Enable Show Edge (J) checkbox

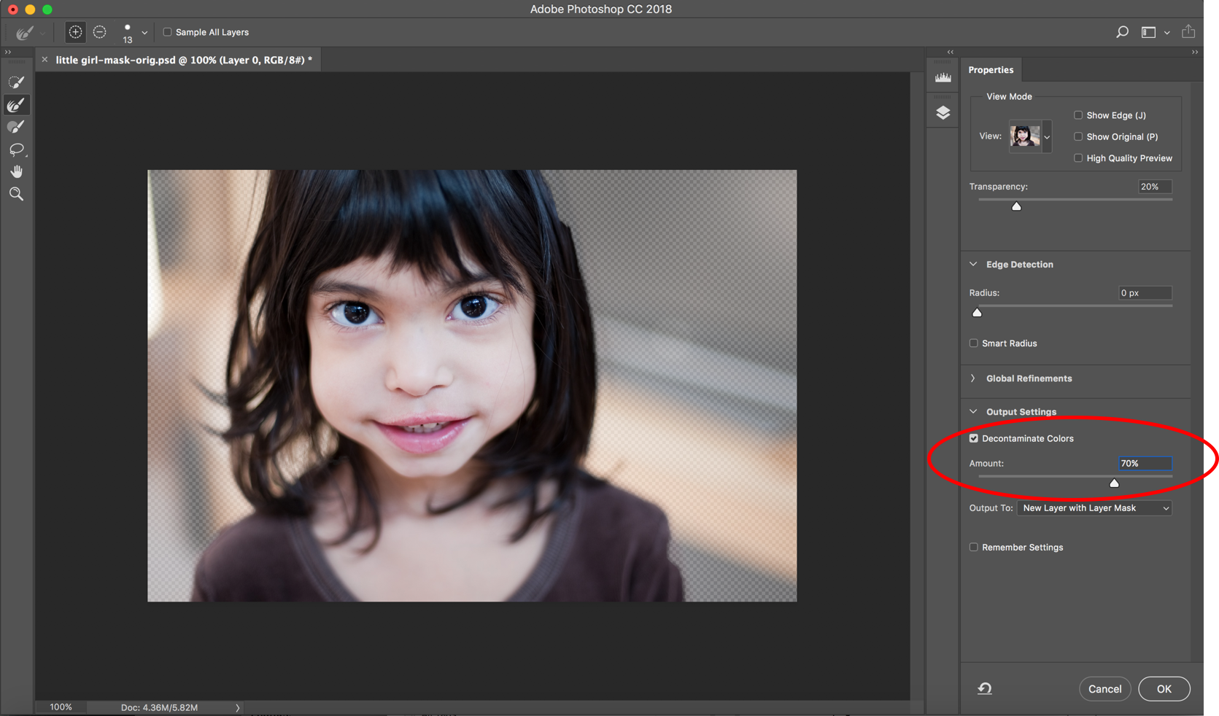pos(1078,115)
